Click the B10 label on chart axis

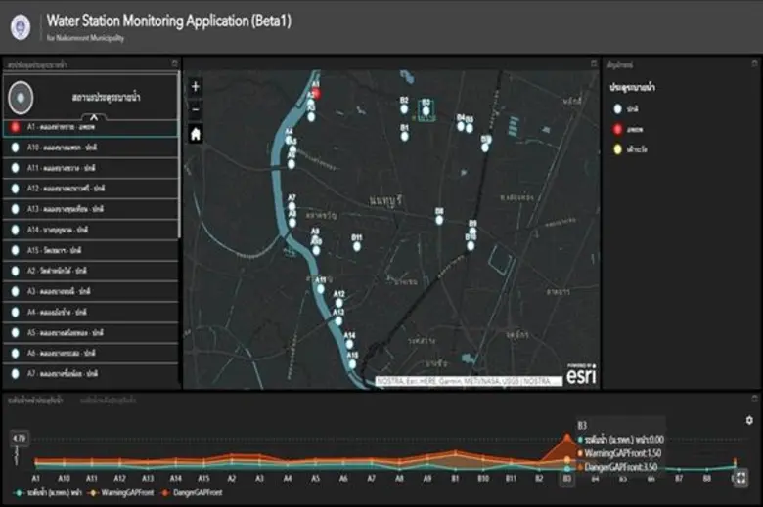coord(482,479)
